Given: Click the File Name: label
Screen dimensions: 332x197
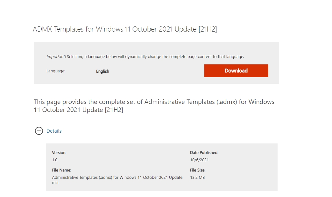Looking at the screenshot, I should click(62, 170).
